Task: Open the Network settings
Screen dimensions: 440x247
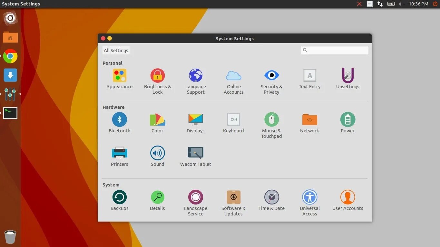Action: [309, 121]
